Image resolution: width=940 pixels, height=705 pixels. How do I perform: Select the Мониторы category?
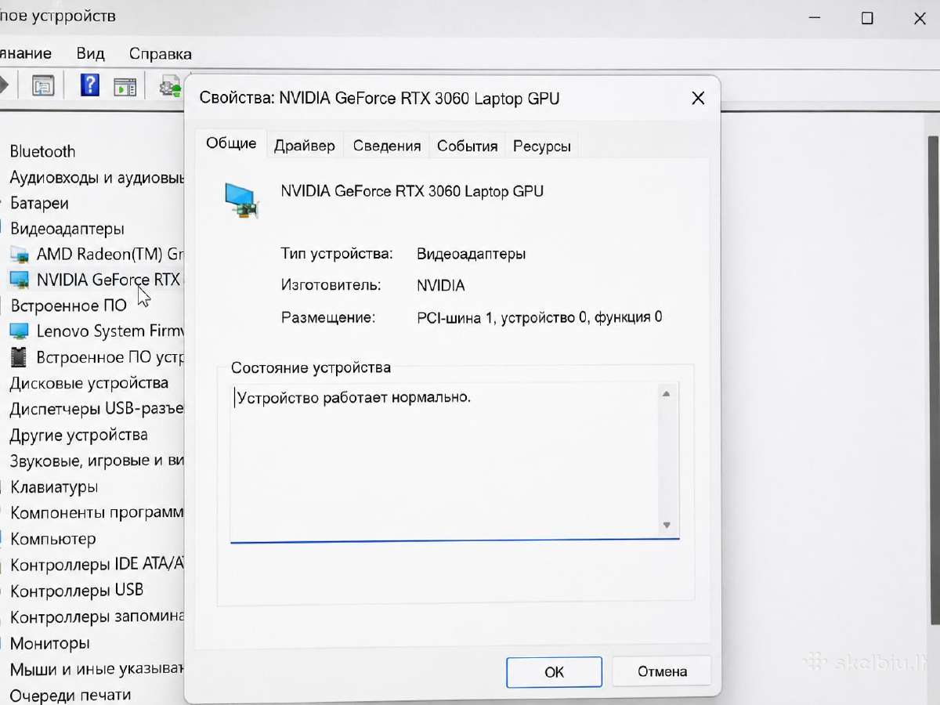pos(50,643)
